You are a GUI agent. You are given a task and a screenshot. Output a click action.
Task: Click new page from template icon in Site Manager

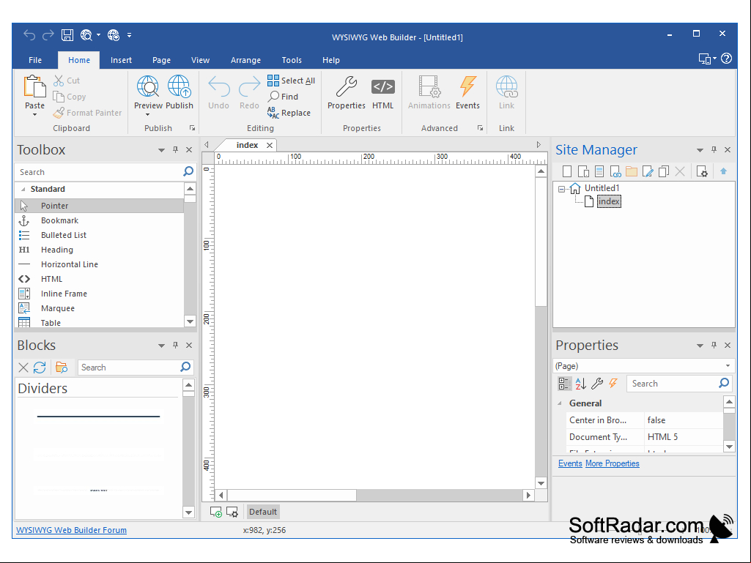[x=599, y=171]
